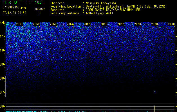Click the 2054 time marker
The width and height of the screenshot is (177, 112).
pos(70,24)
